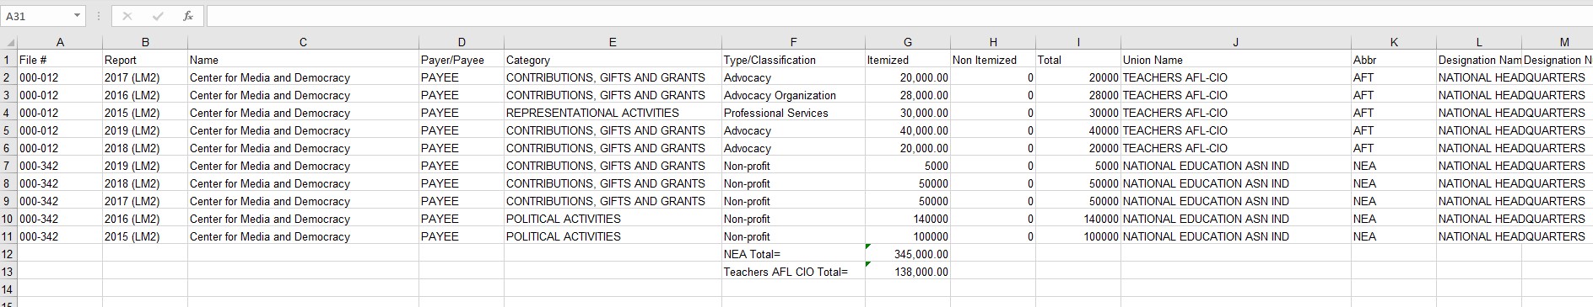Open the Name Box dropdown arrow
The height and width of the screenshot is (307, 1593).
click(78, 16)
